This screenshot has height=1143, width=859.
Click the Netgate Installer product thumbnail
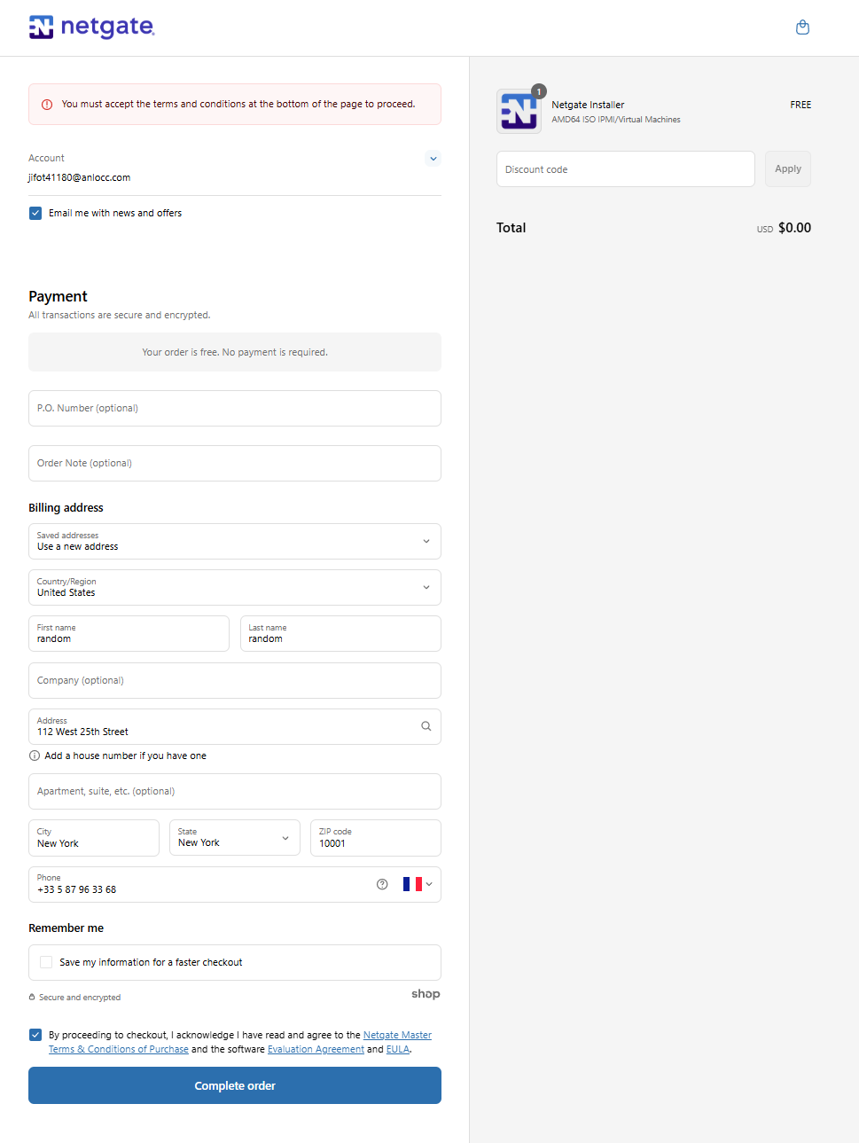pyautogui.click(x=519, y=111)
